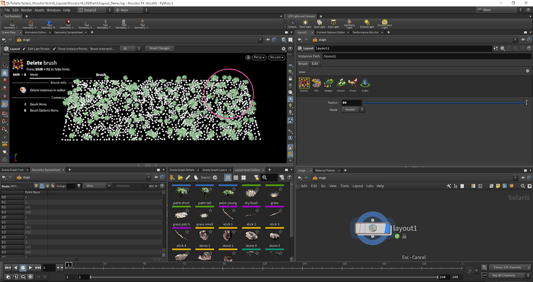Add an Area Light from the shelf
The image size is (533, 282).
click(333, 24)
